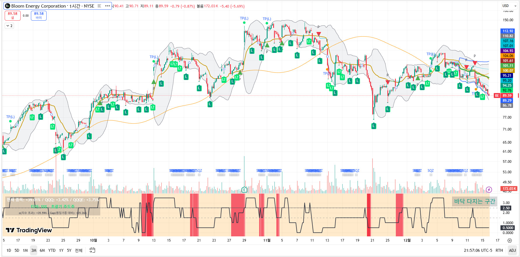Image resolution: width=520 pixels, height=257 pixels.
Task: Click the 89.29 blue price label
Action: coord(507,101)
